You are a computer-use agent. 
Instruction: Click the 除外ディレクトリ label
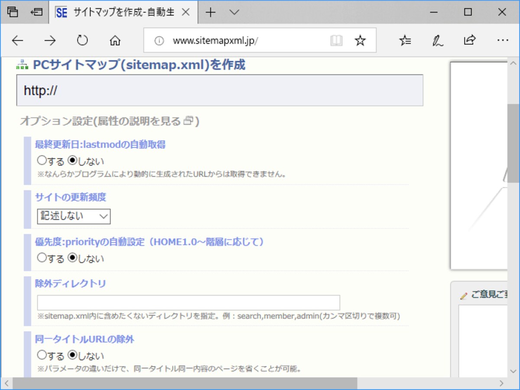(x=71, y=283)
